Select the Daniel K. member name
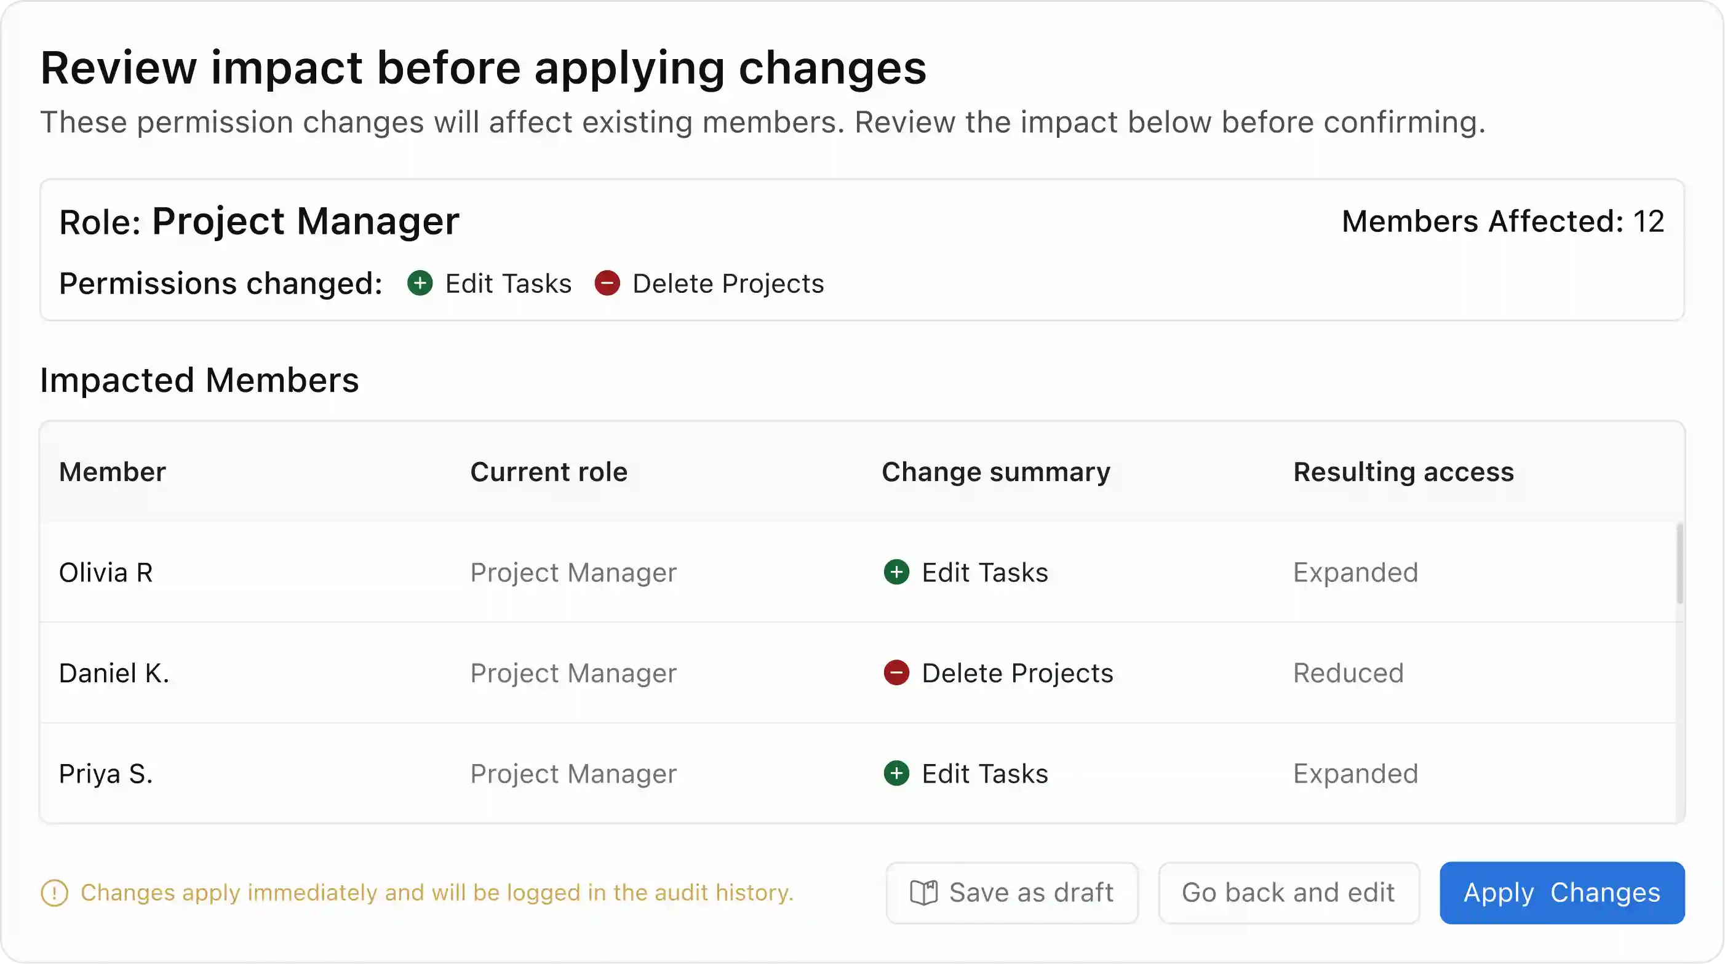This screenshot has height=964, width=1725. pos(114,673)
